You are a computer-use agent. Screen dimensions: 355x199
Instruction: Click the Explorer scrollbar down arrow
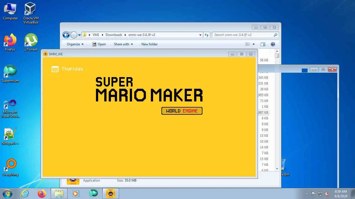(277, 169)
